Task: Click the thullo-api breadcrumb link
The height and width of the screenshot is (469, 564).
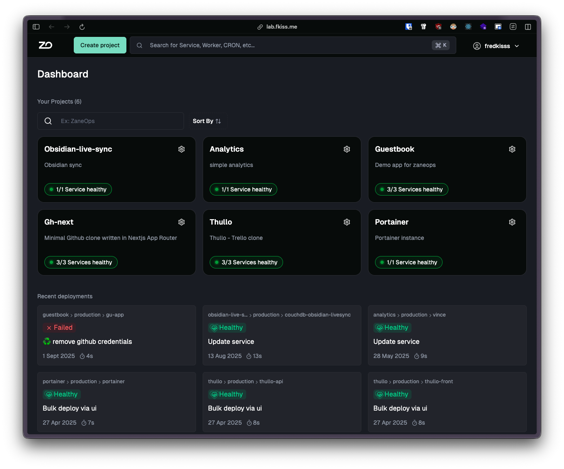Action: pyautogui.click(x=271, y=382)
